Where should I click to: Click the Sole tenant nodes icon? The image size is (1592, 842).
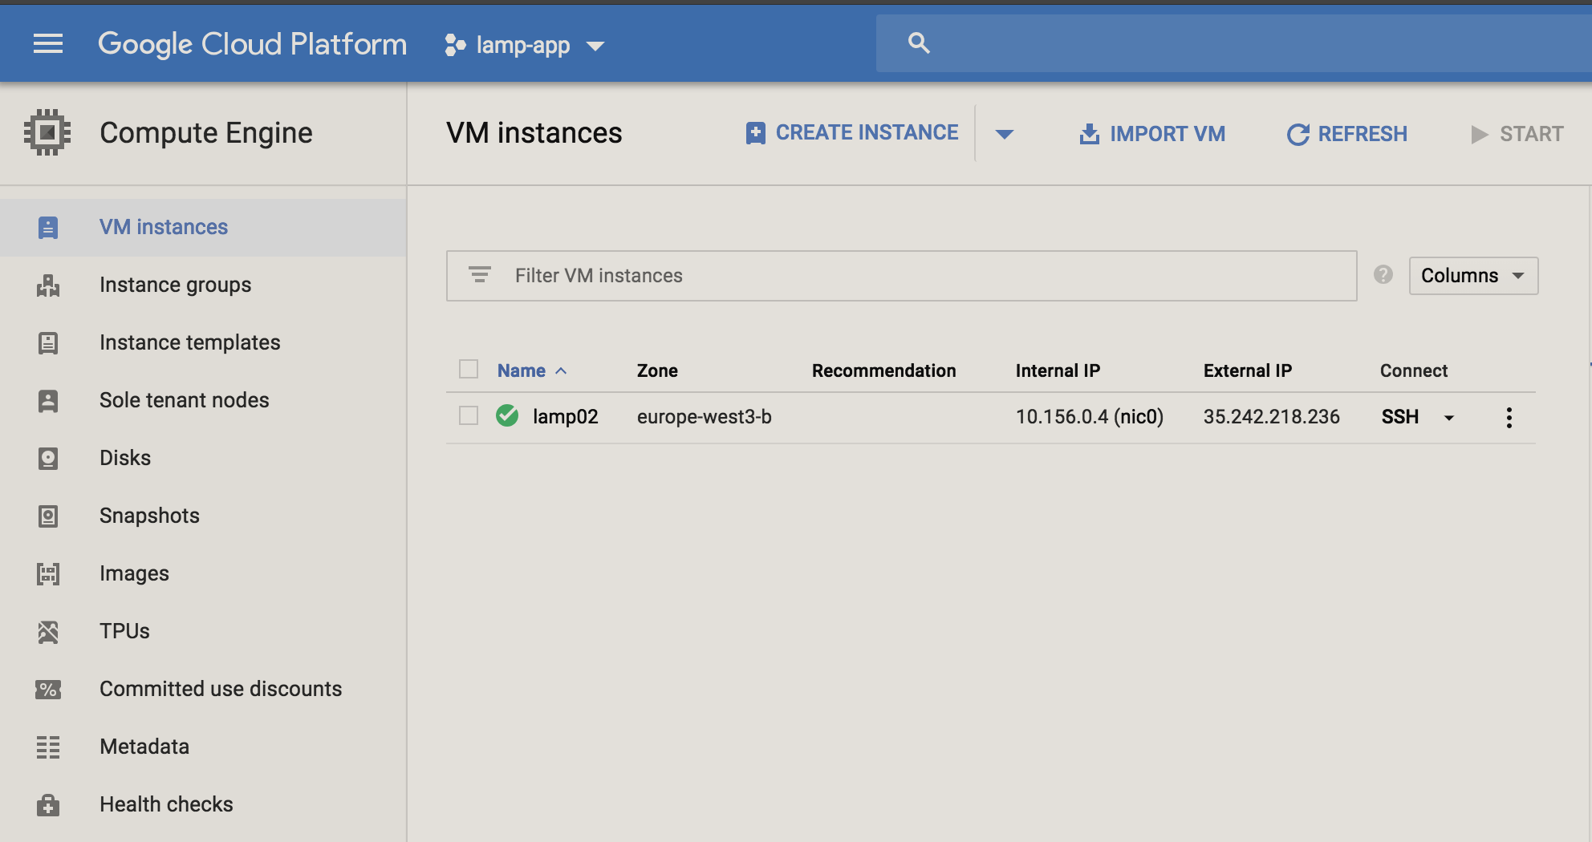48,401
